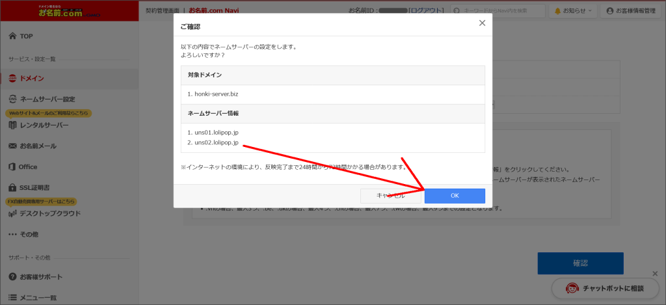Screen dimensions: 666x305
Task: Click the question mark icon beside お客様サポート
Action: (x=12, y=277)
